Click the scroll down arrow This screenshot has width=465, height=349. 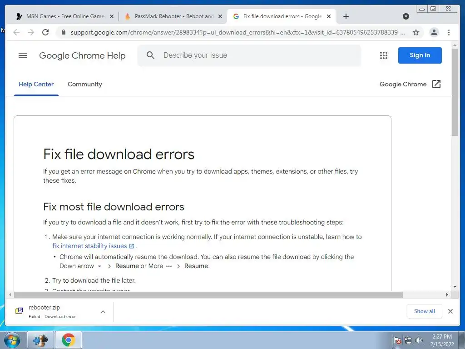455,287
